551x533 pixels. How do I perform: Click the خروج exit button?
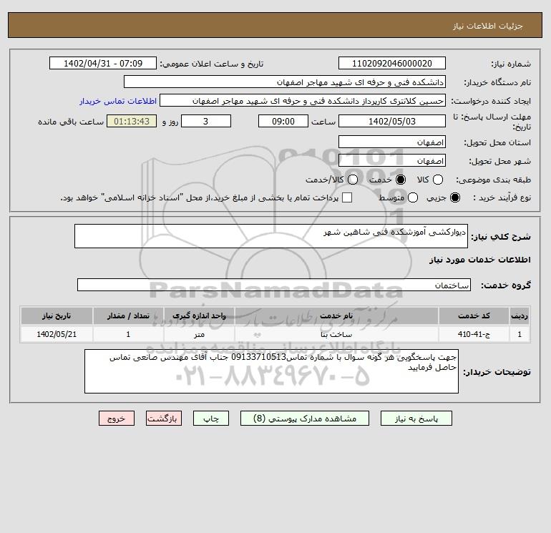[x=117, y=419]
